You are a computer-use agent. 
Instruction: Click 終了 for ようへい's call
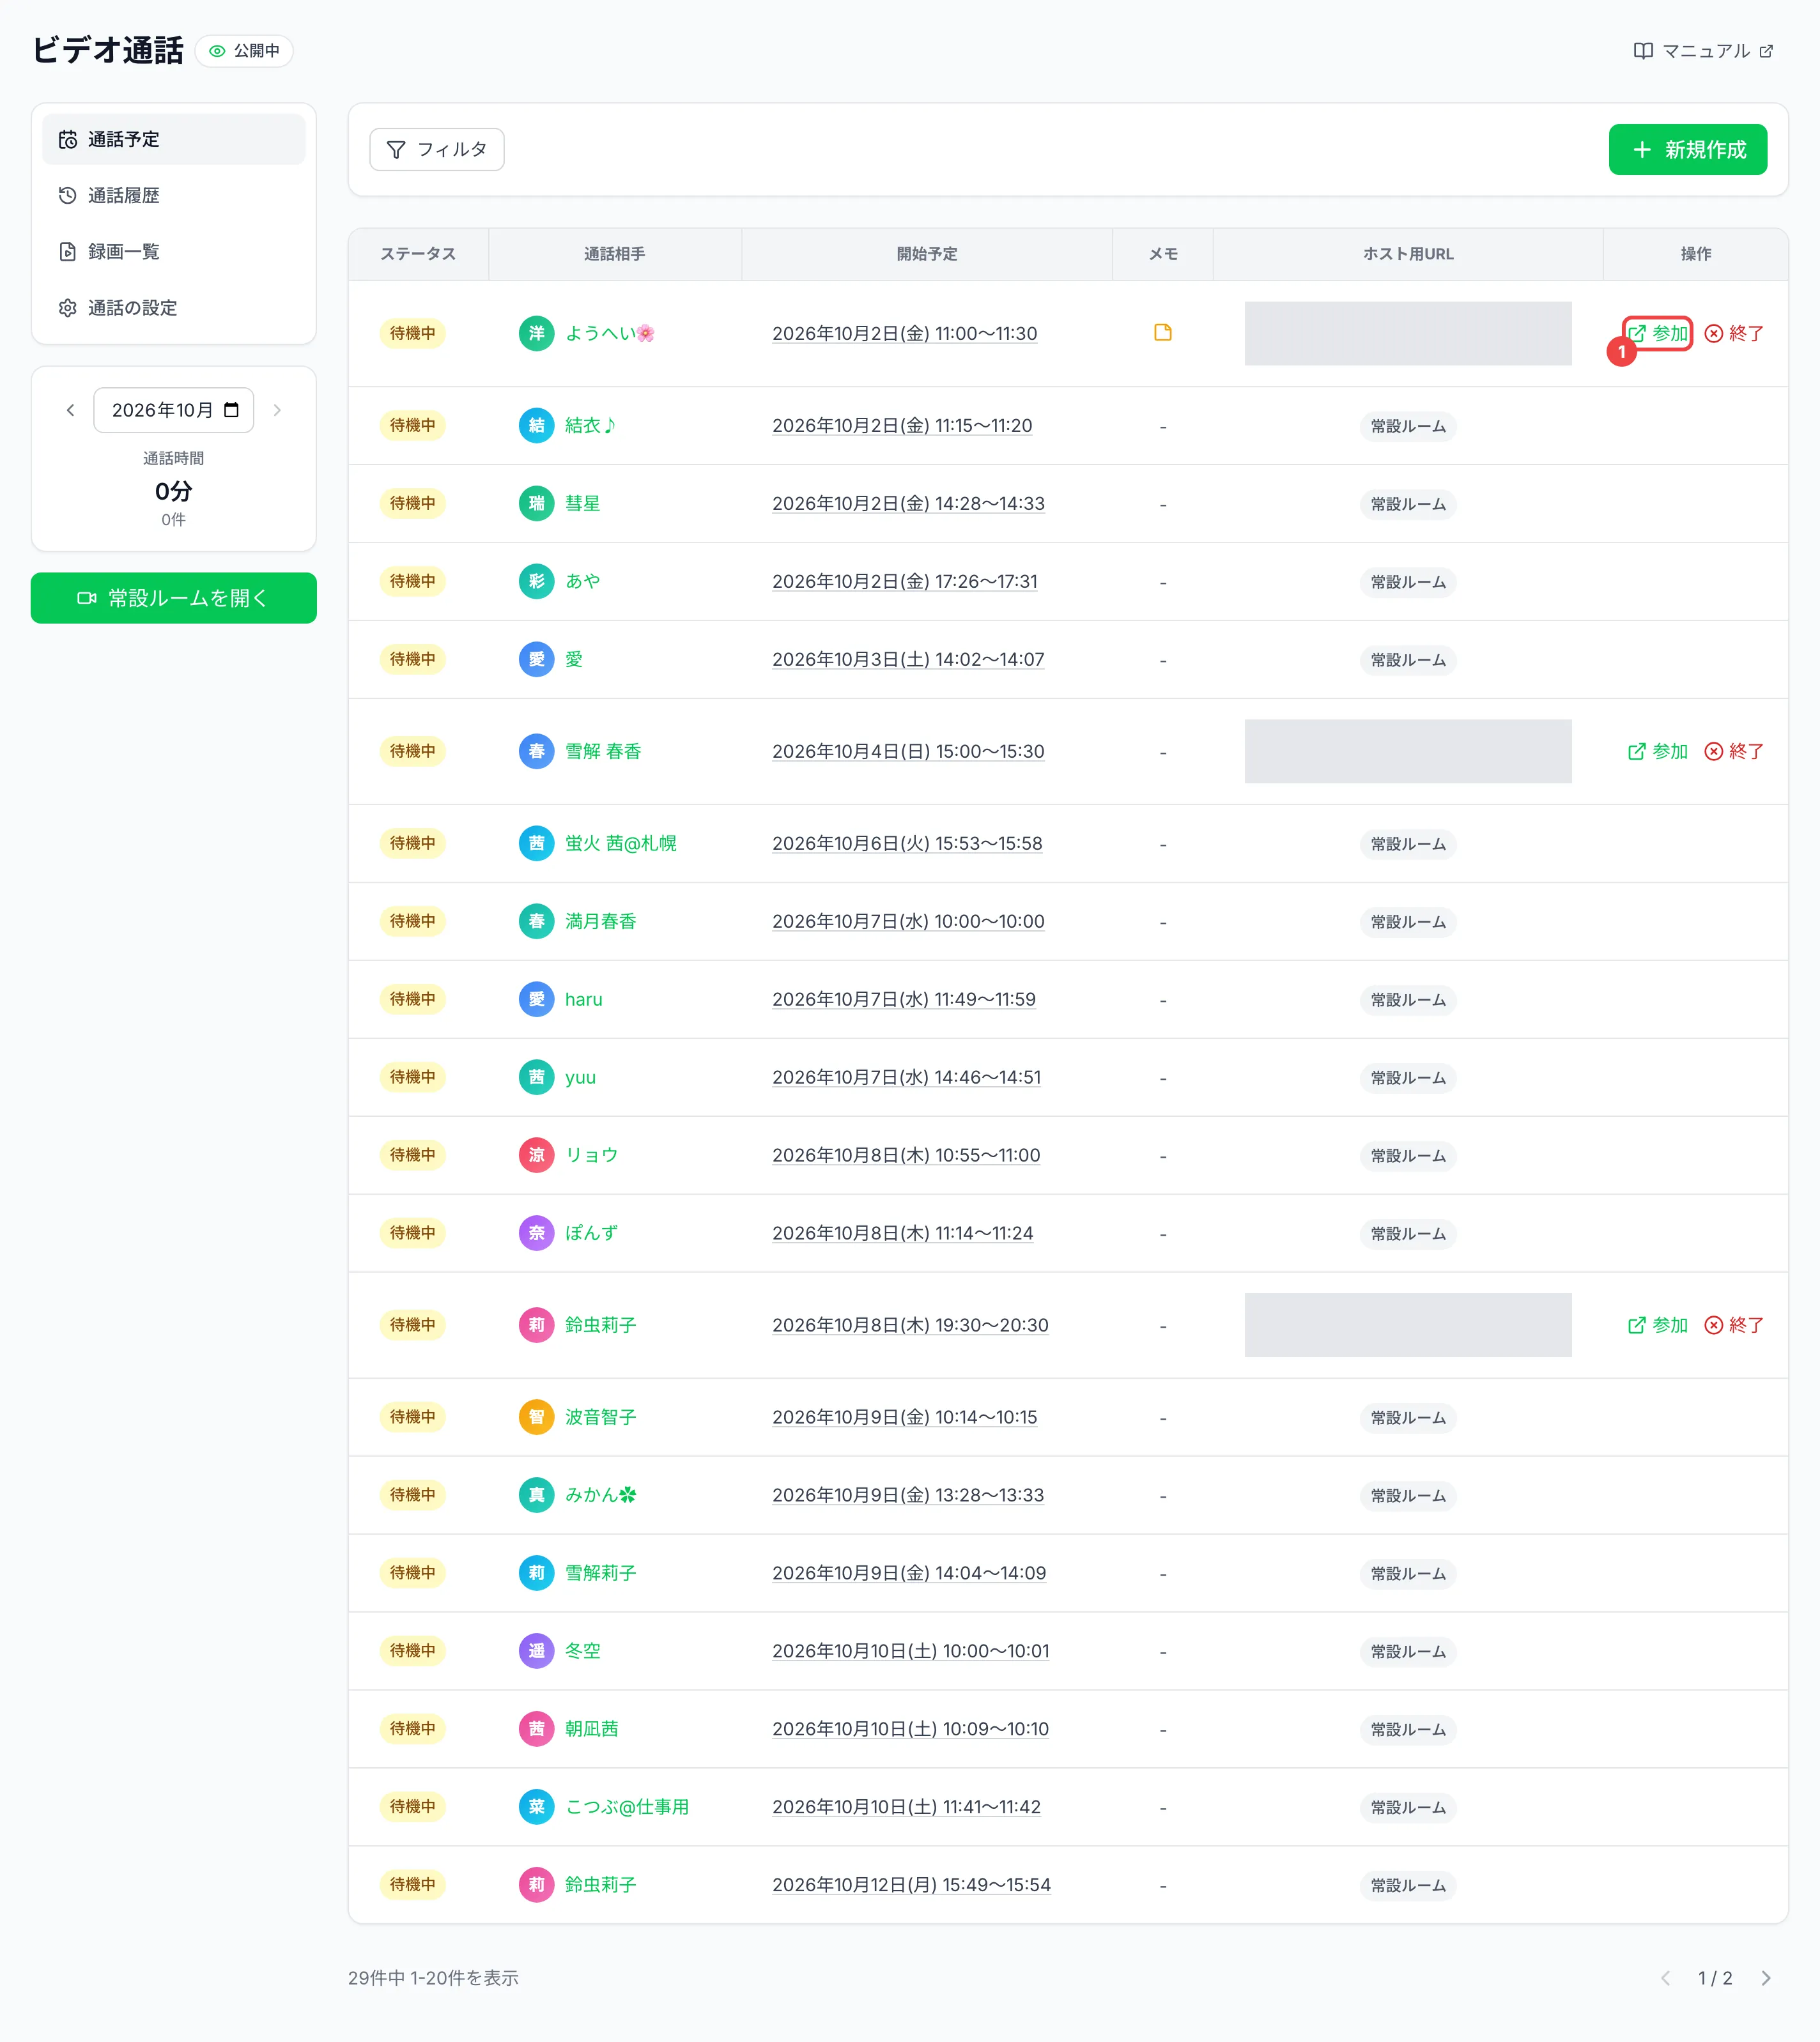coord(1734,334)
